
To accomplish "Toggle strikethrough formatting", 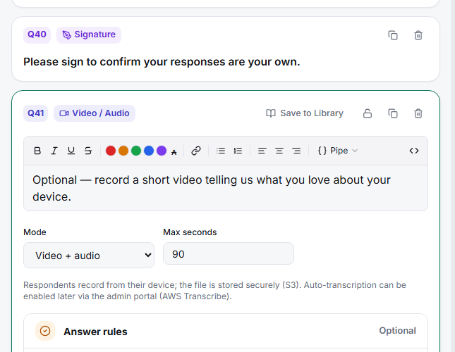I will [88, 151].
